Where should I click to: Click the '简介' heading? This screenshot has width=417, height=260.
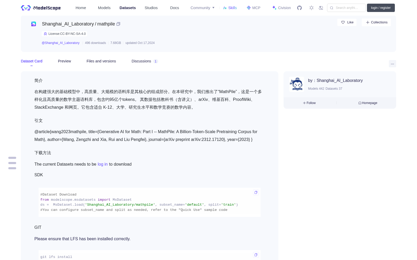coord(39,81)
